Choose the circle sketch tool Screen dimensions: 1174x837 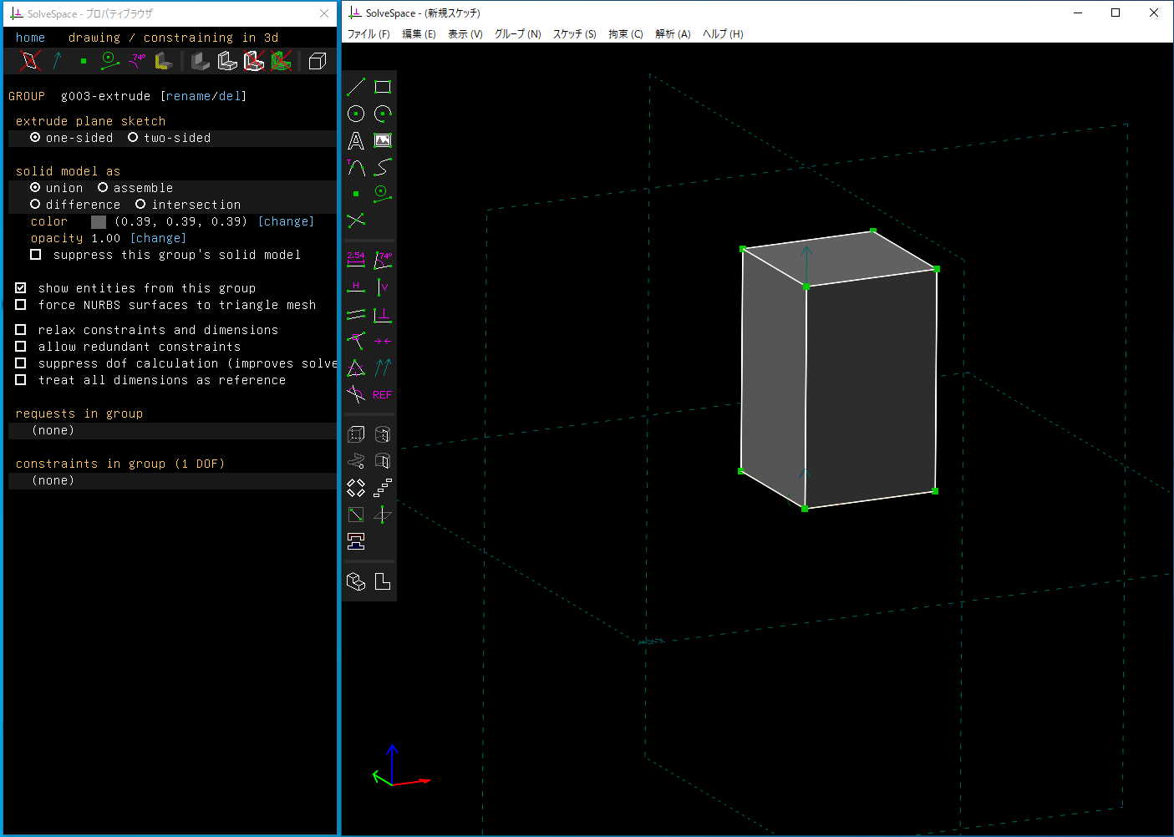(356, 114)
